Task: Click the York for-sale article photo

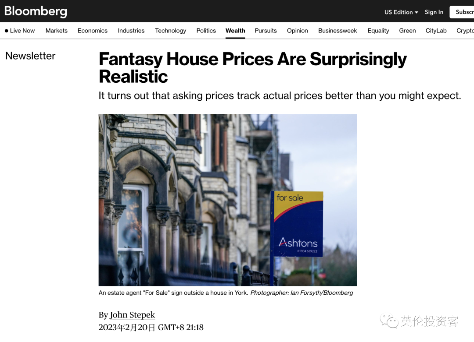Action: pyautogui.click(x=228, y=200)
